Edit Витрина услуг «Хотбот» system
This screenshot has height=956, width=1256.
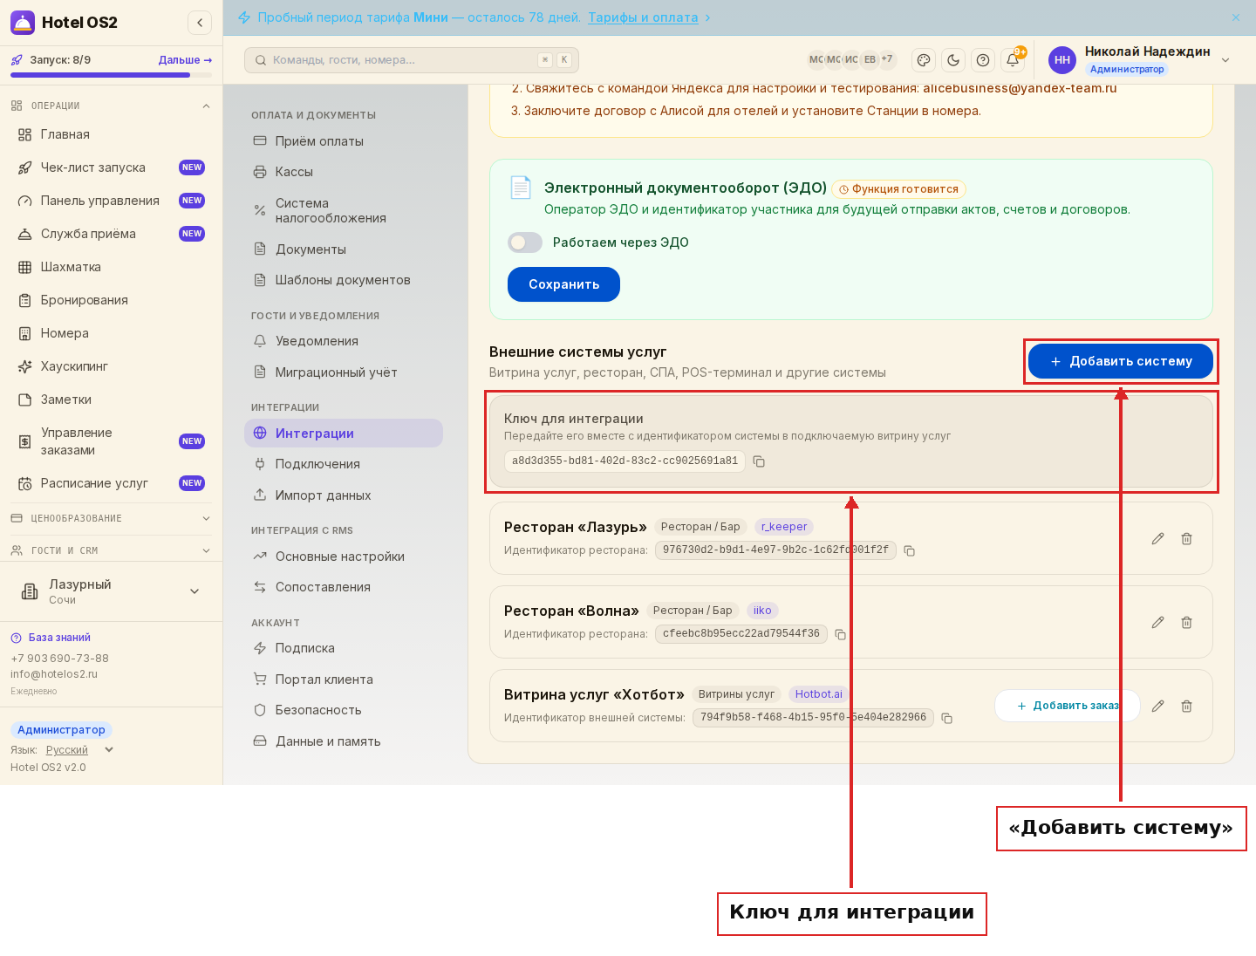pos(1157,707)
